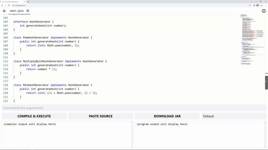Screen dimensions: 268x150
Task: Open the browser profile icon
Action: 258,5
